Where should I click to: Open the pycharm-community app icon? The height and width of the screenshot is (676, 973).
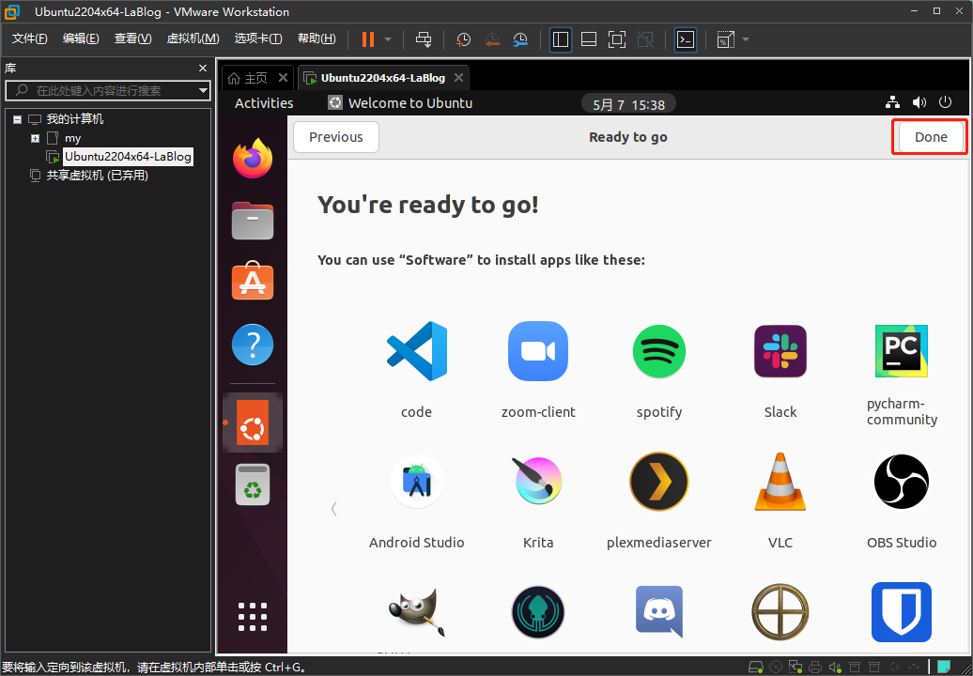coord(901,351)
